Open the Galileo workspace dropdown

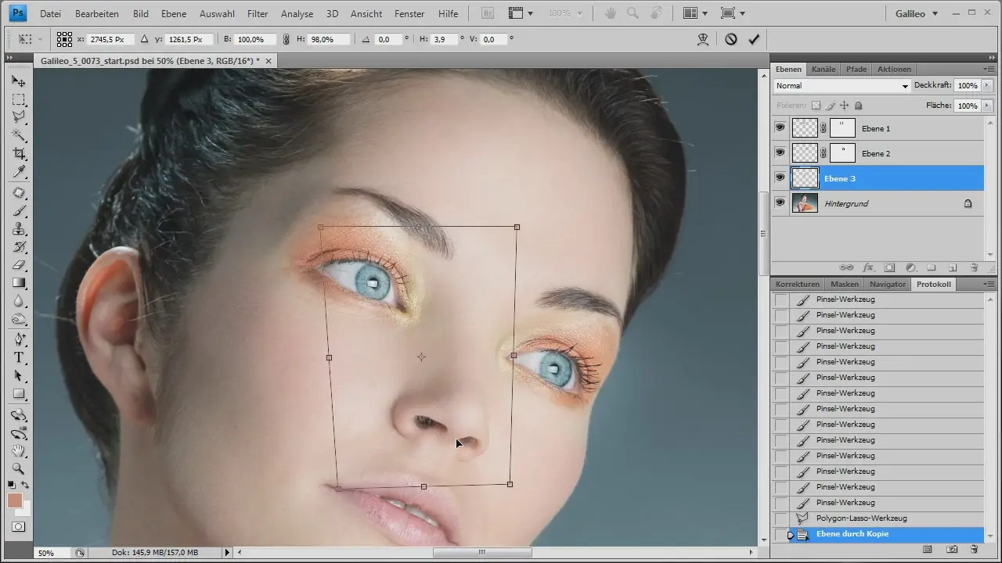click(917, 14)
